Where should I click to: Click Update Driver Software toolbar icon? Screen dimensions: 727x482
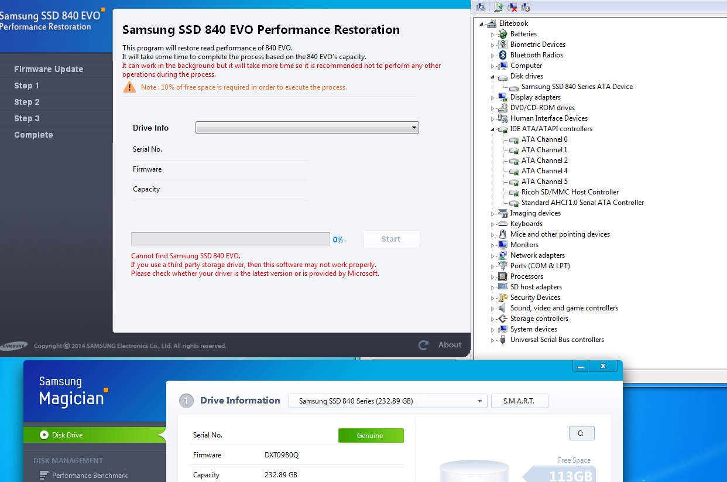499,7
